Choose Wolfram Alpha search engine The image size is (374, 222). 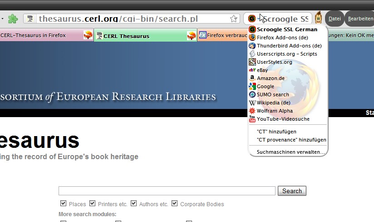pyautogui.click(x=288, y=111)
